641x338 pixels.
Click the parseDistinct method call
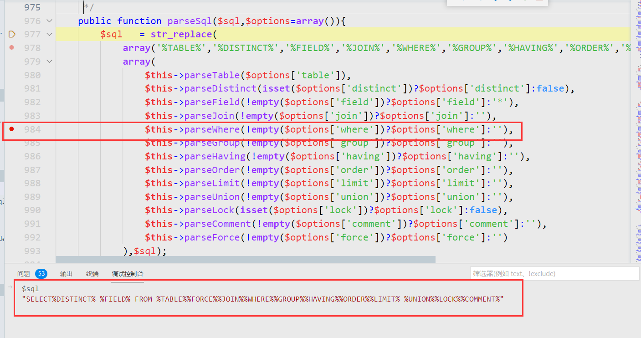point(221,88)
